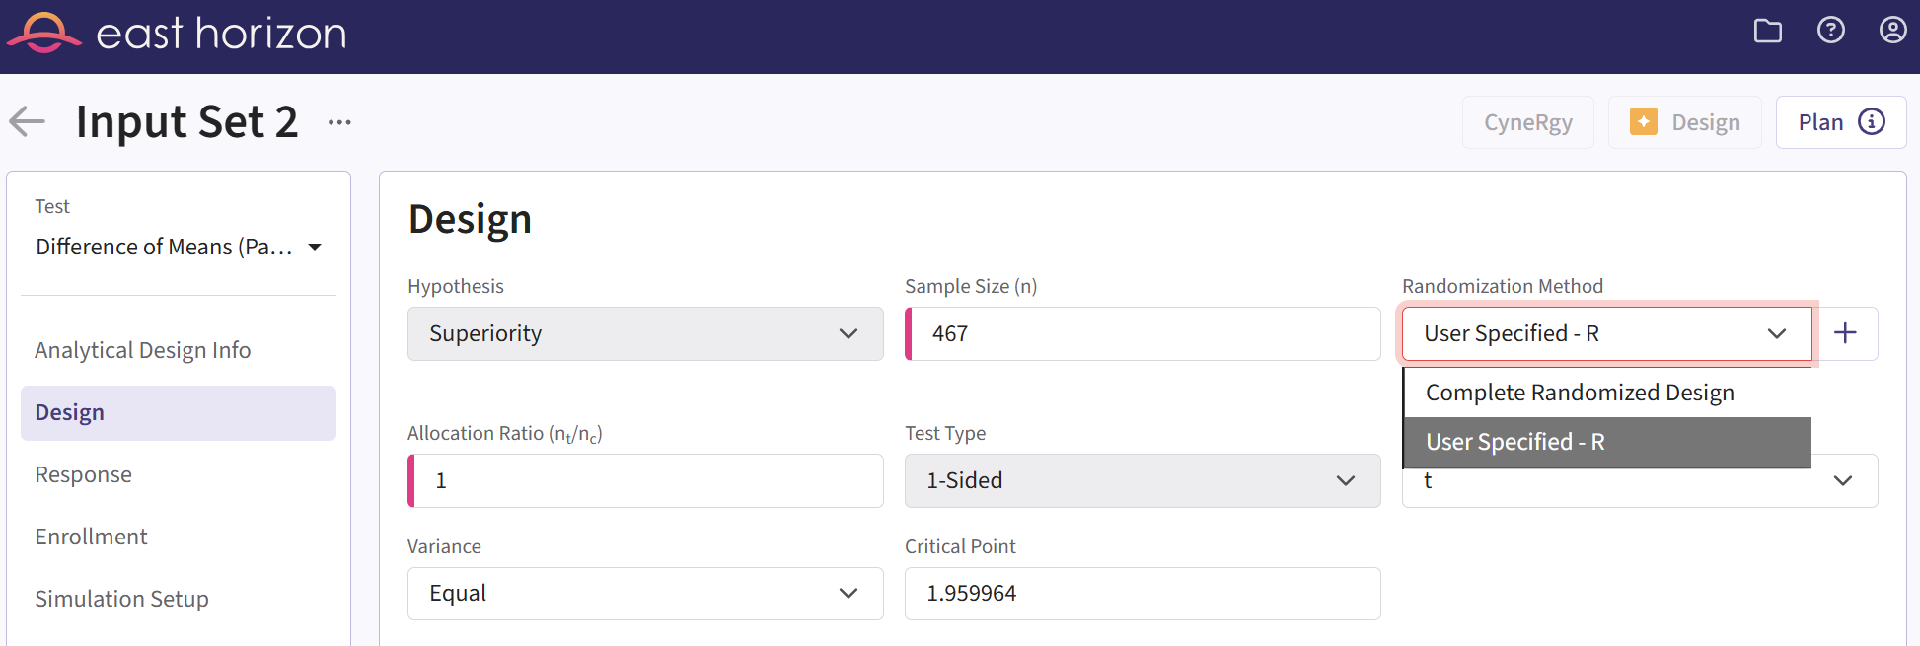Image resolution: width=1920 pixels, height=646 pixels.
Task: Open the Hypothesis Superiority dropdown
Action: coord(644,333)
